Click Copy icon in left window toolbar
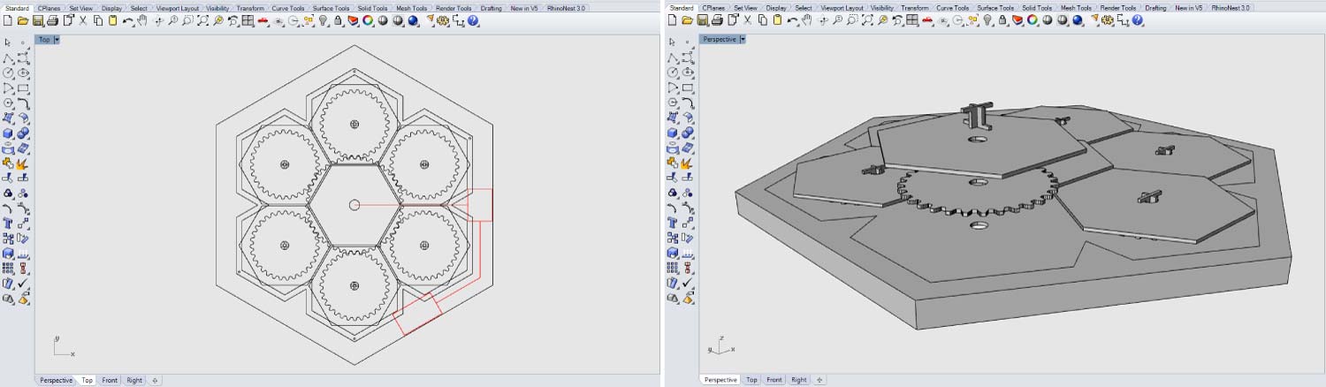 (98, 20)
